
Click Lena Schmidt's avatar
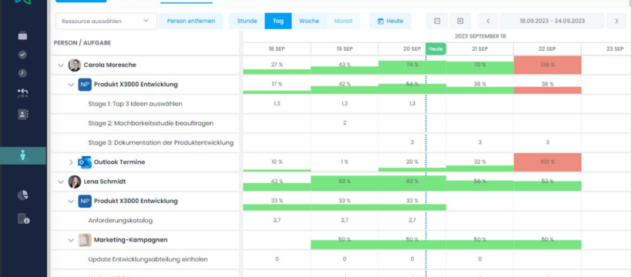tap(75, 182)
